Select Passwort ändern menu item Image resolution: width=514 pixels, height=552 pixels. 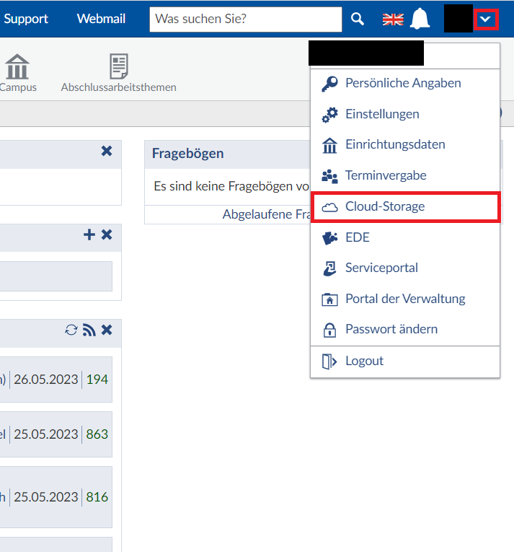tap(391, 329)
